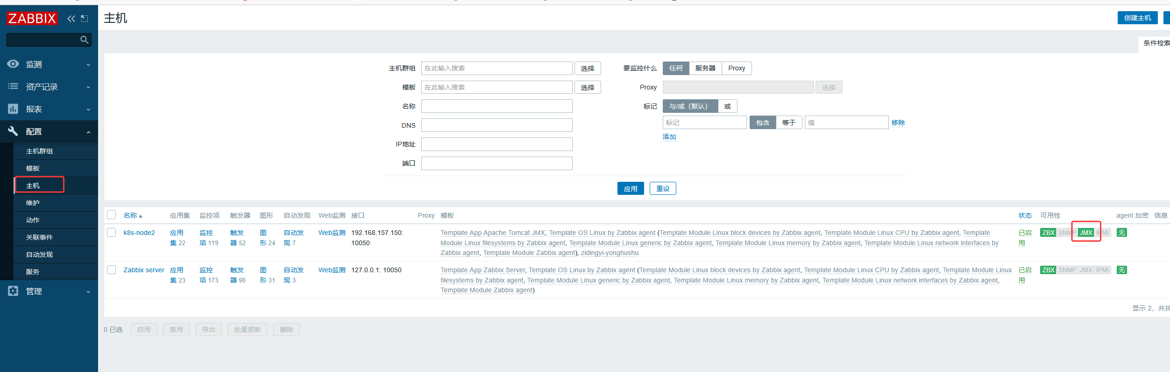
Task: Click SNMP badge for Zabbix server
Action: click(x=1067, y=270)
